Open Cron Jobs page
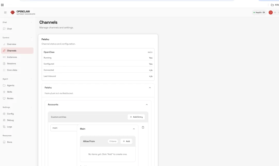 pos(17,70)
